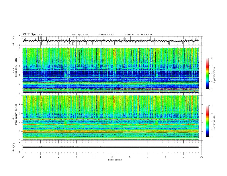Select the date text "Jan. 19, 2025"

[x=80, y=35]
